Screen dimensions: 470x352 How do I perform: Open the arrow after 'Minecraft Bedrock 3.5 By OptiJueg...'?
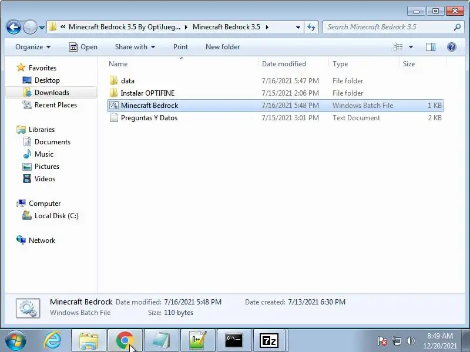[x=186, y=27]
